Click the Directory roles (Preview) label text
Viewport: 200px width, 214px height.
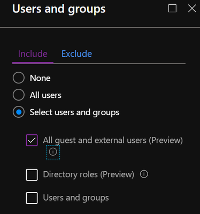pyautogui.click(x=89, y=174)
